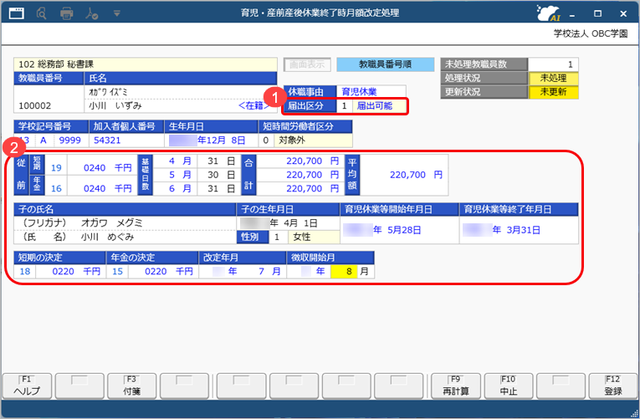
Task: Click the 未更新 update status cell
Action: point(553,92)
